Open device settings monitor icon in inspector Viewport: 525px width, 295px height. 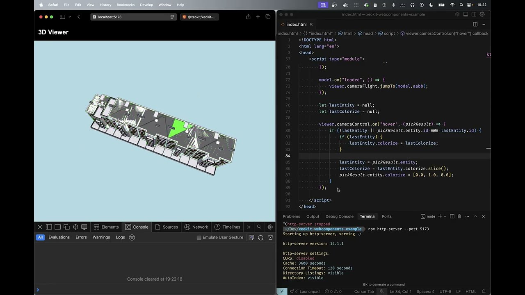[84, 227]
